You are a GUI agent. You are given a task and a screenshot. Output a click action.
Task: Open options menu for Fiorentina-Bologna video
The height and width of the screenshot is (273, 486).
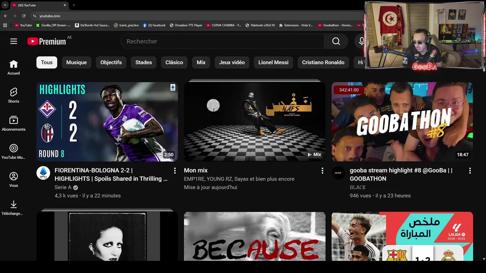point(175,171)
